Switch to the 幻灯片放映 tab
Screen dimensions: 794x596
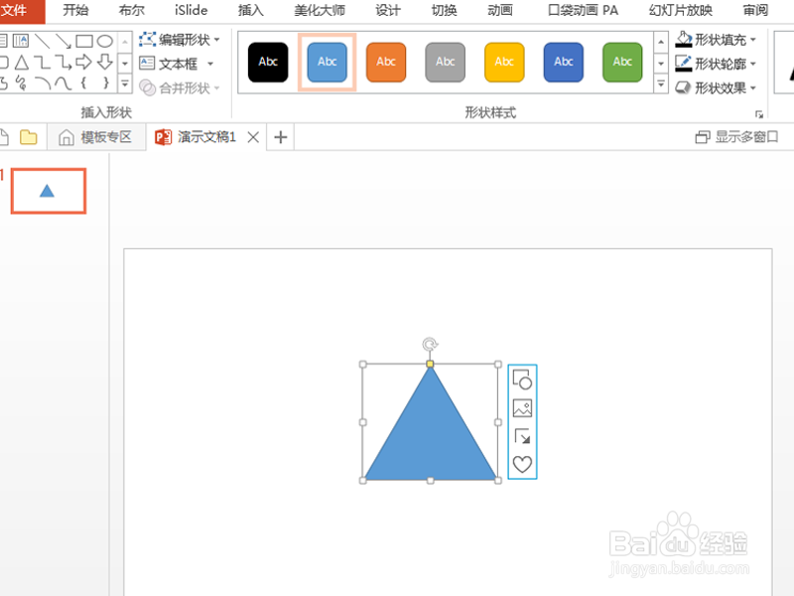681,11
